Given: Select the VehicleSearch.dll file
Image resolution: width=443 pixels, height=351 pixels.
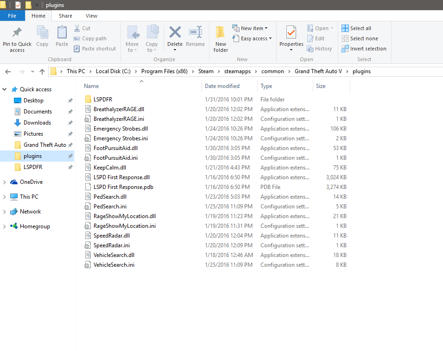Looking at the screenshot, I should click(114, 255).
